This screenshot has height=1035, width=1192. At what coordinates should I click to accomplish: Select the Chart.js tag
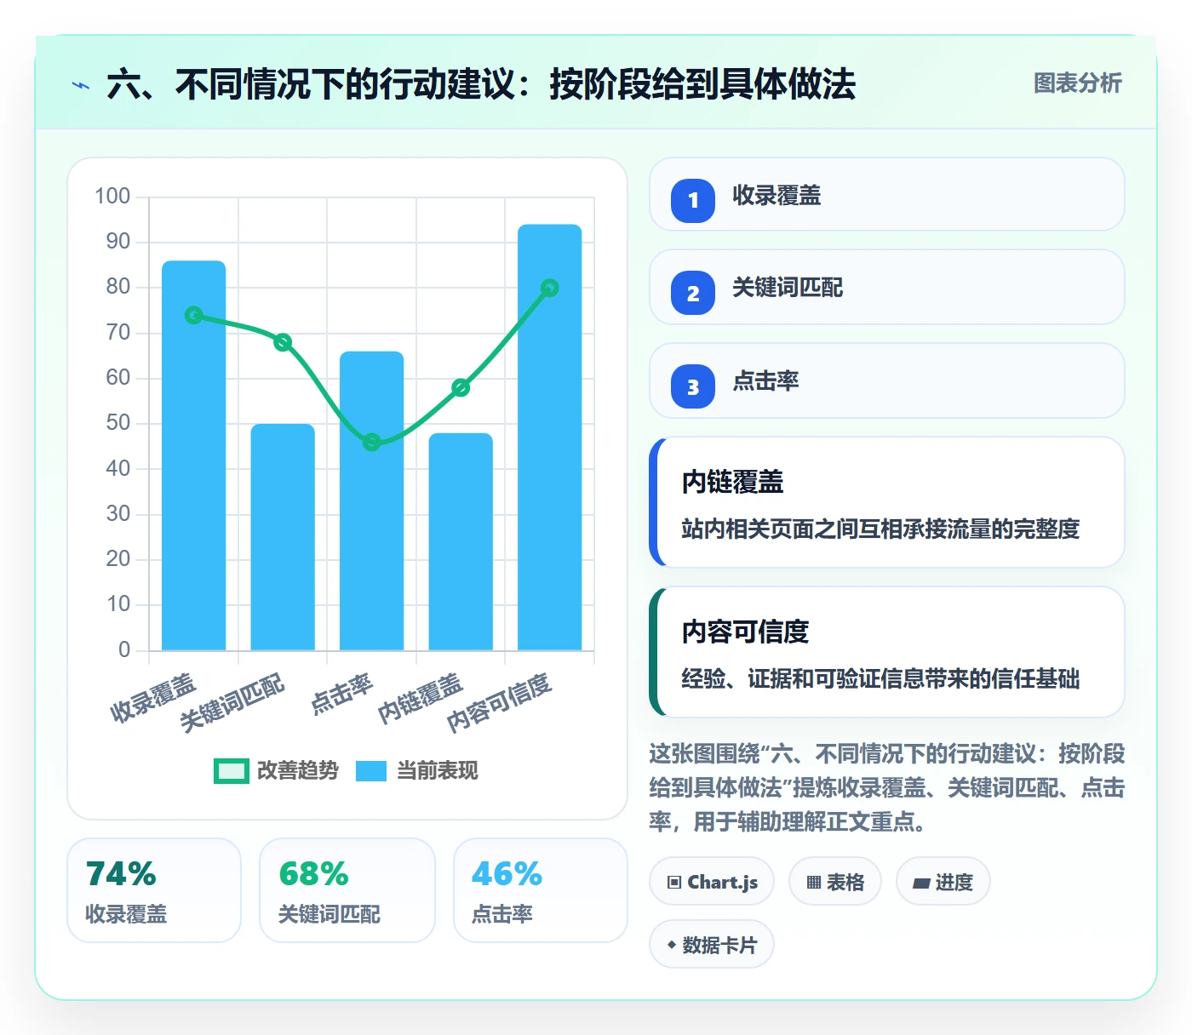pos(712,882)
